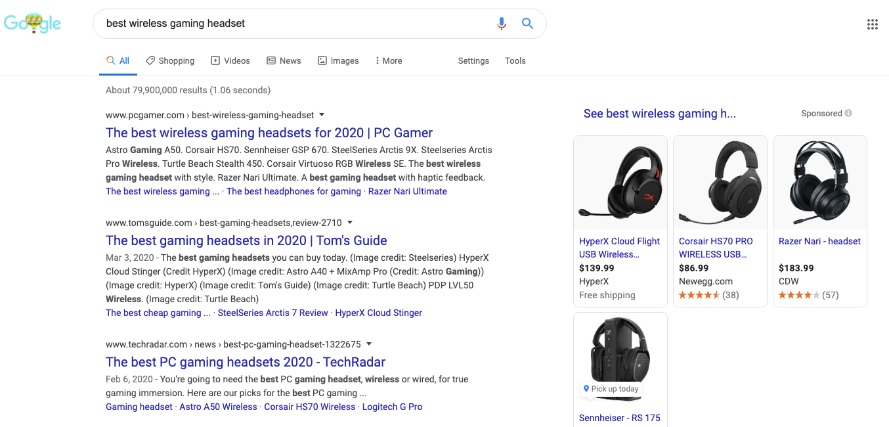
Task: Click the CDW seller name
Action: click(x=789, y=281)
